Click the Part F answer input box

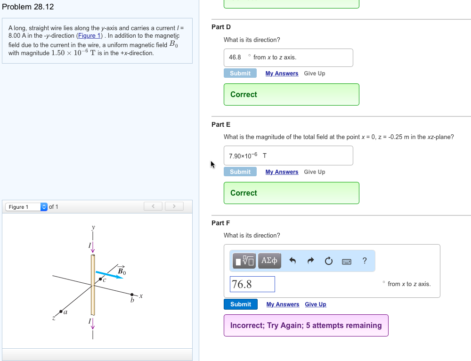click(x=252, y=284)
